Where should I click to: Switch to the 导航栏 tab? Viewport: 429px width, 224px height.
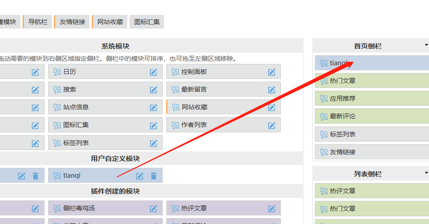(x=38, y=22)
